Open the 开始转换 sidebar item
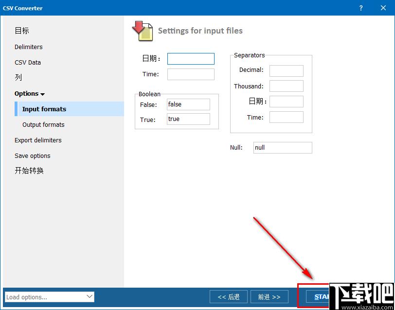 [29, 171]
